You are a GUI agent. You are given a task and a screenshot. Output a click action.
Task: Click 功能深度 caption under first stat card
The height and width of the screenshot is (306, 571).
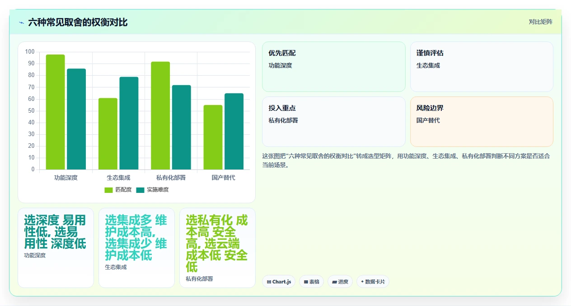pos(35,255)
